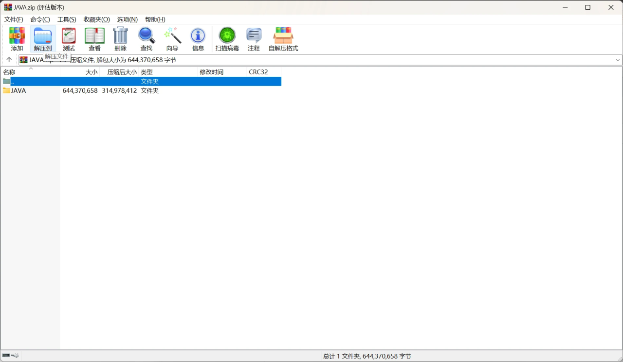Sort by 修改时间 column header
623x362 pixels.
[222, 72]
